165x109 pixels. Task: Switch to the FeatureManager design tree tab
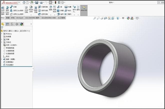[3, 24]
